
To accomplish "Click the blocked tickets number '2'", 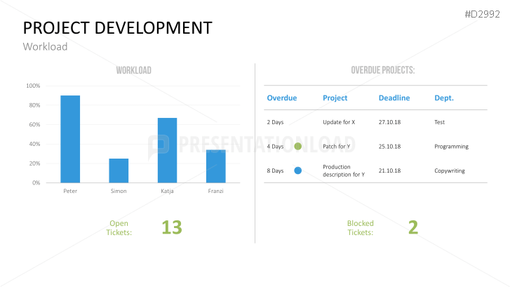I will pyautogui.click(x=413, y=227).
